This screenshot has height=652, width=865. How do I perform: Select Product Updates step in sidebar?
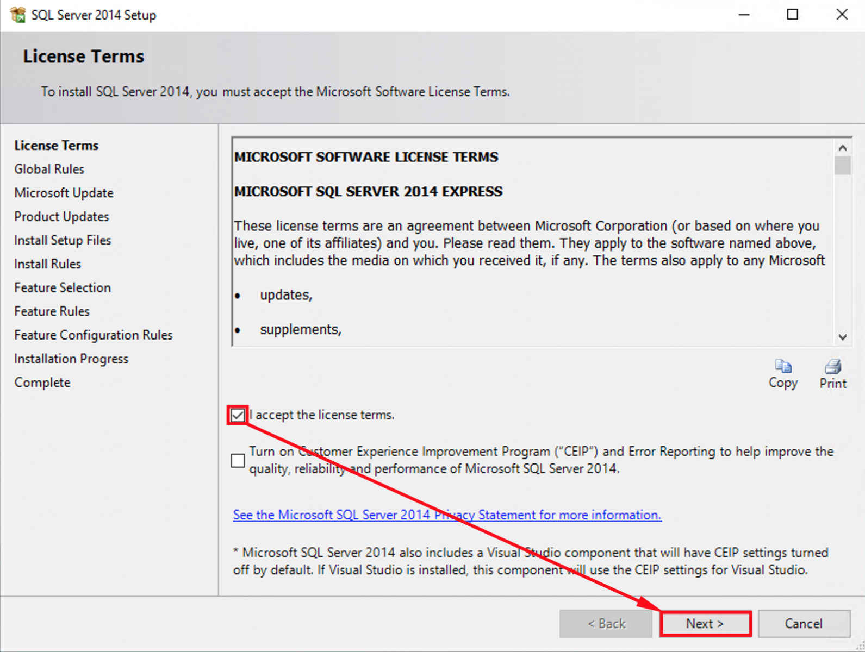(x=61, y=216)
